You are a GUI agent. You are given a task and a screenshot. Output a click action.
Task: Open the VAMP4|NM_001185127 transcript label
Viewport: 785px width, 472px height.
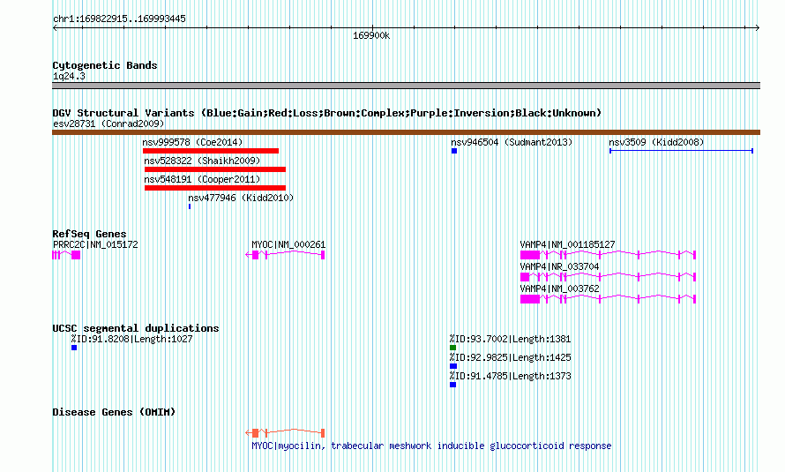click(x=567, y=244)
